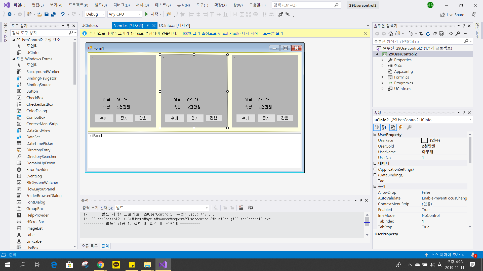Collapse the UserProperty category
483x271 pixels.
coord(375,134)
